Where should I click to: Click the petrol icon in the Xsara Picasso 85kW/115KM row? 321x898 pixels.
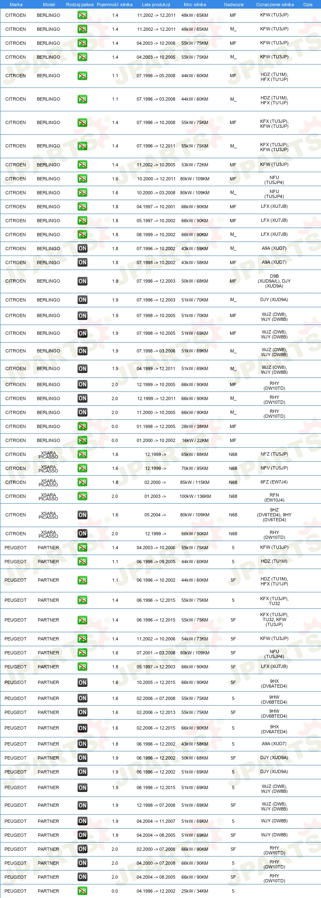(83, 482)
